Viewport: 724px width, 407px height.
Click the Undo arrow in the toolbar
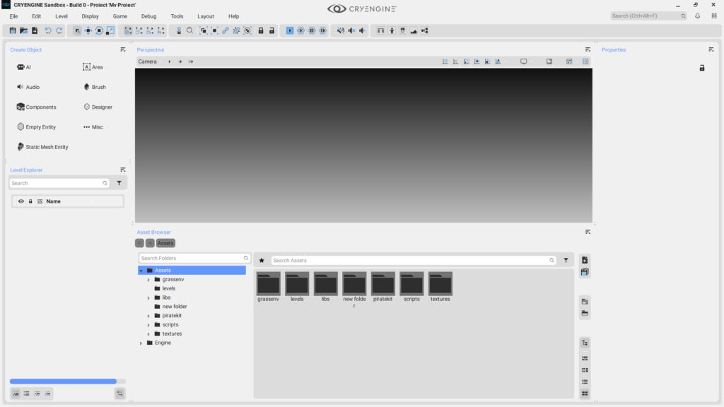click(48, 30)
